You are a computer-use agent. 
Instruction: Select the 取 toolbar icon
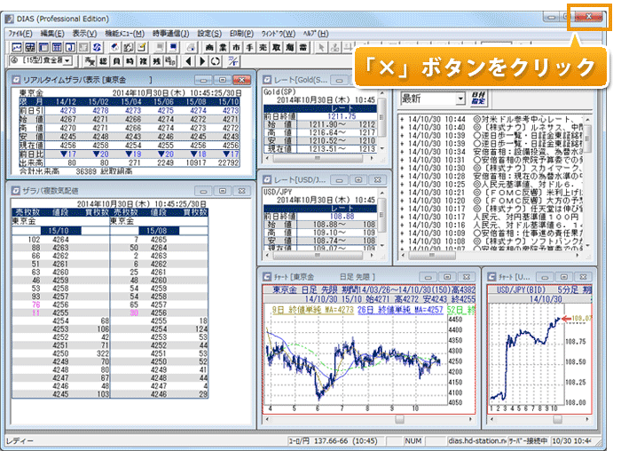click(276, 46)
